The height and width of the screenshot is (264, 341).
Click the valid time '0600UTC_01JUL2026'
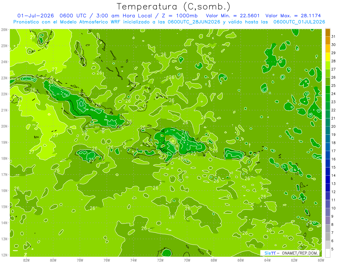(299, 22)
